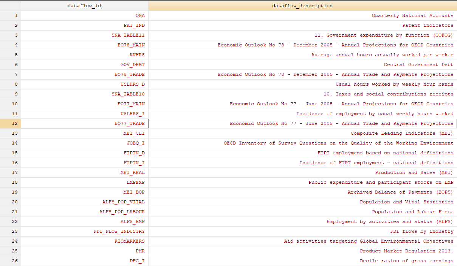This screenshot has width=457, height=266.
Task: Click the DEC_I cell
Action: [84, 261]
